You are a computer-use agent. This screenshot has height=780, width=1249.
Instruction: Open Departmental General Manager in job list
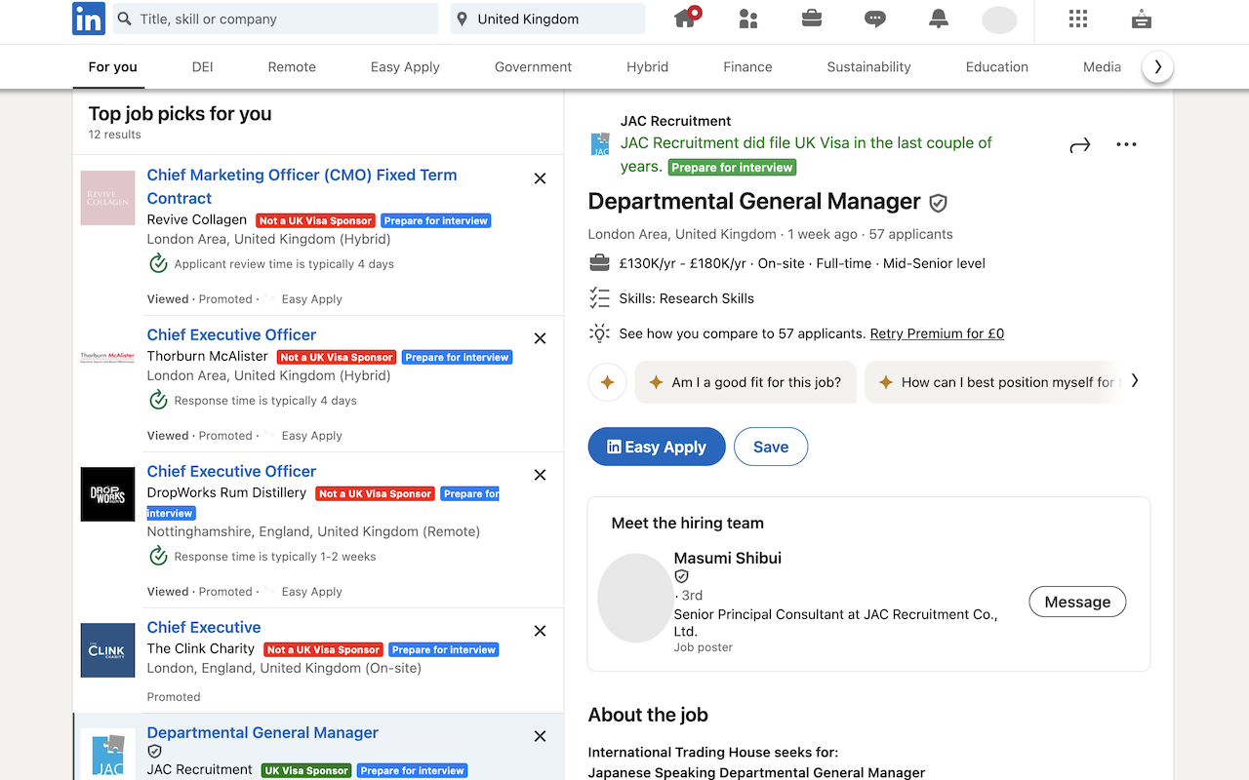(x=262, y=732)
